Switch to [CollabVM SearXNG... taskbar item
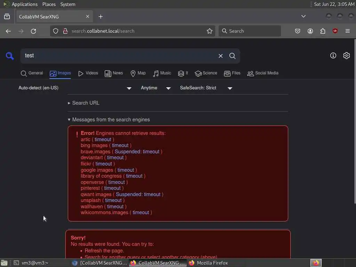 100,263
